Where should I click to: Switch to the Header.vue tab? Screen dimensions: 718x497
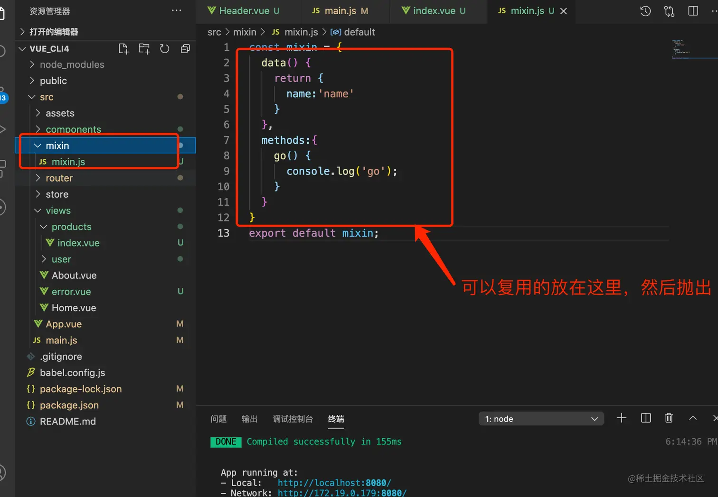pyautogui.click(x=243, y=11)
